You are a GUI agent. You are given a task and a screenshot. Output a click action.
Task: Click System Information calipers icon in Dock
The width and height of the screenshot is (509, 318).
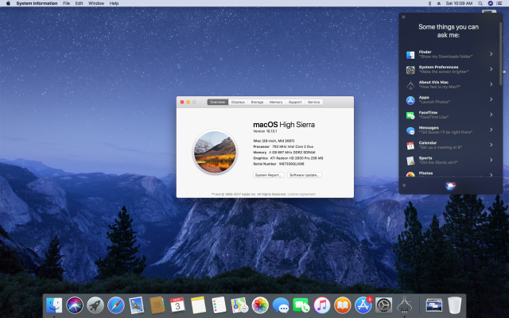pyautogui.click(x=405, y=305)
